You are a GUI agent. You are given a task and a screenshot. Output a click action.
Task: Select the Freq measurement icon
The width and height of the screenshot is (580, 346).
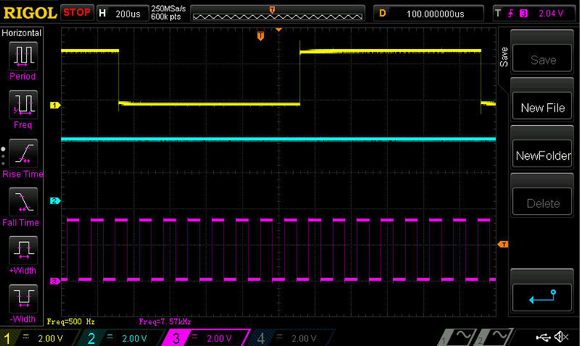pos(23,104)
